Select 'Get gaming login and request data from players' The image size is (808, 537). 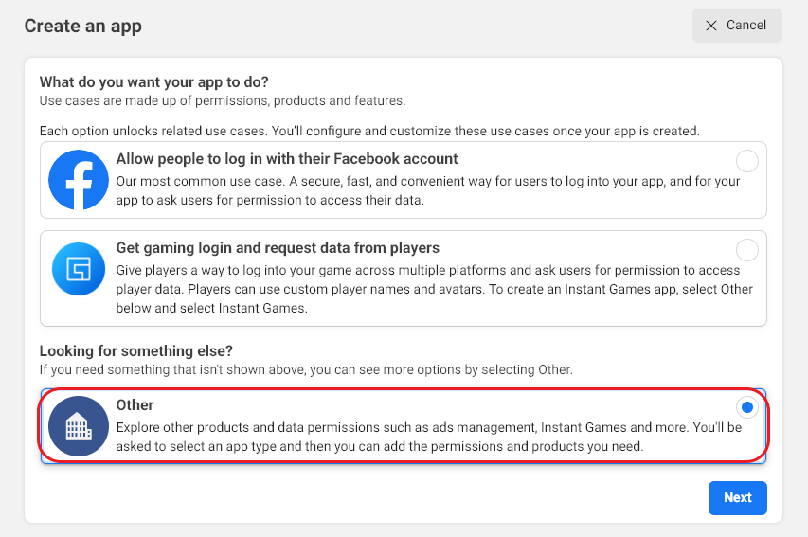tap(403, 278)
